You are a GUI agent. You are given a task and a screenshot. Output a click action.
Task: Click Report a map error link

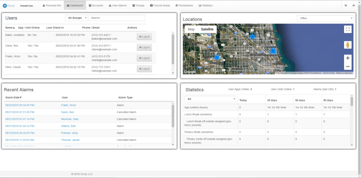click(344, 73)
